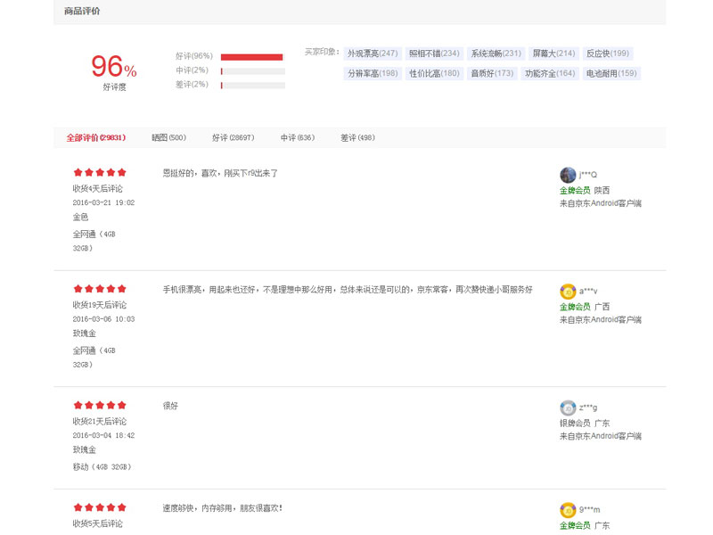Select the 全部评价 (29831) tab
The image size is (713, 535).
pyautogui.click(x=96, y=138)
